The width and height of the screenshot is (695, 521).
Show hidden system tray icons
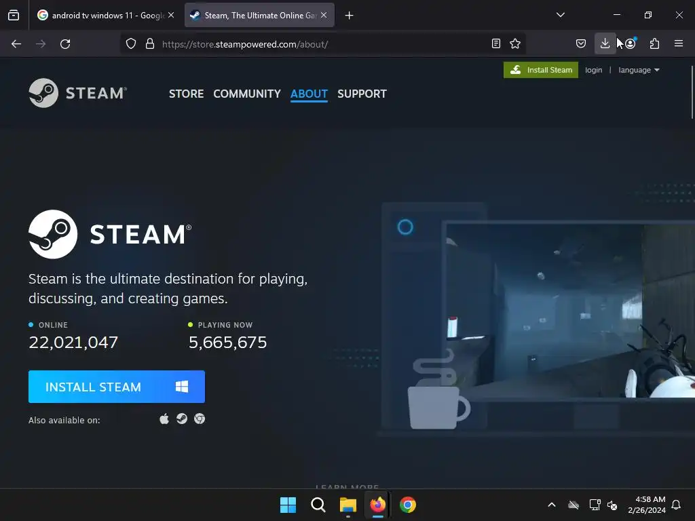(552, 505)
